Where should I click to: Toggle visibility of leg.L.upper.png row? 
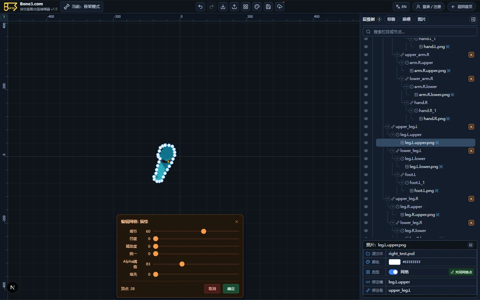tap(366, 143)
